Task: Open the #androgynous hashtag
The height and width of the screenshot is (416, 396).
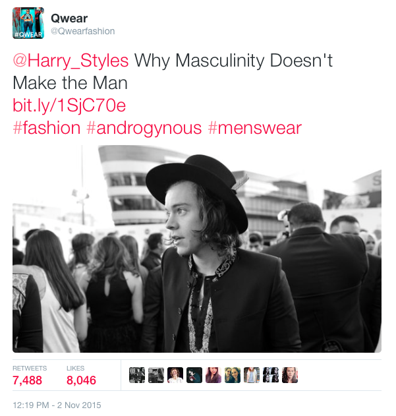Action: click(x=144, y=129)
